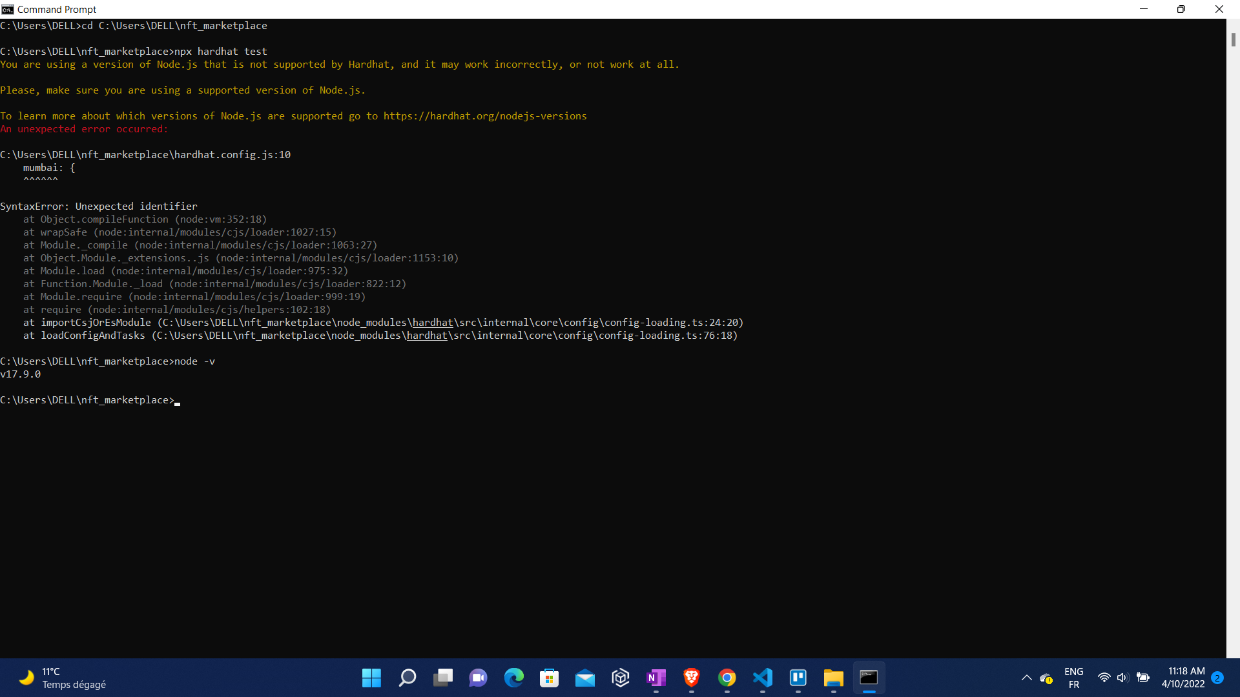Open the hardhat.org nodejs-versions link
Viewport: 1240px width, 697px height.
485,116
